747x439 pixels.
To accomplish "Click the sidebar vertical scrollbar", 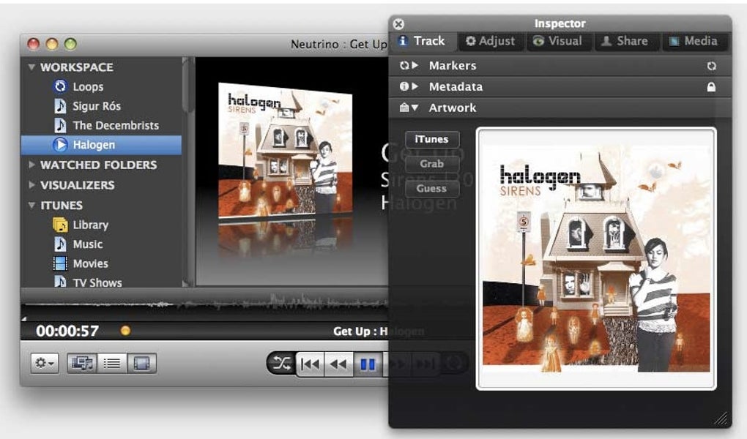I will point(189,171).
